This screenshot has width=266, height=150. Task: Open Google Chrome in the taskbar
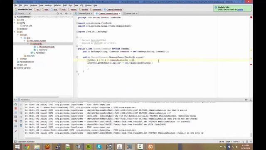[27, 147]
